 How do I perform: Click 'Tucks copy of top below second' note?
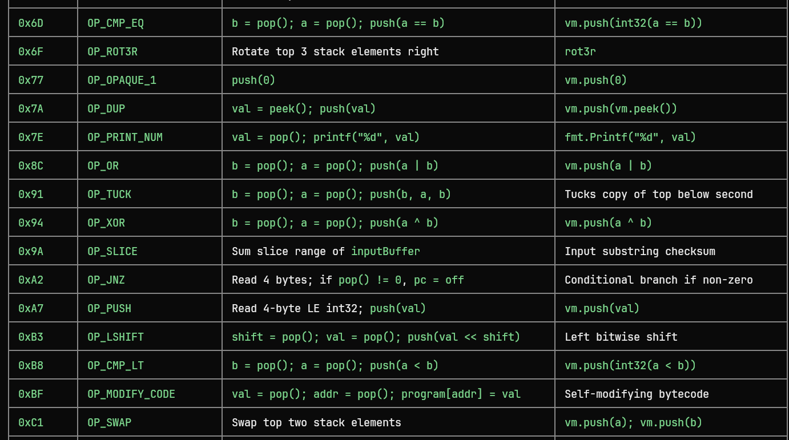pyautogui.click(x=659, y=195)
